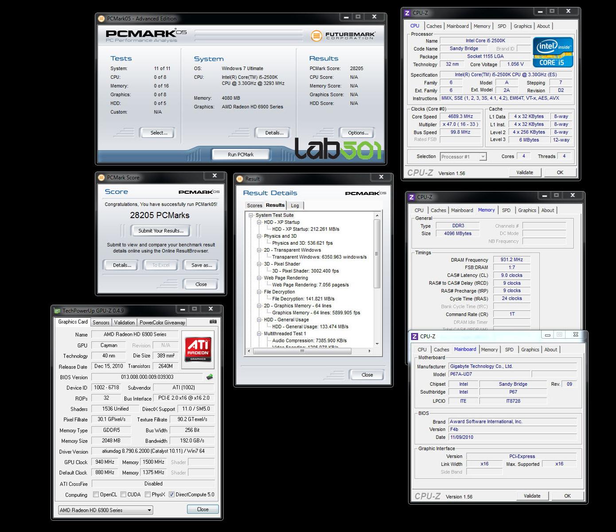Image resolution: width=616 pixels, height=532 pixels.
Task: Open Caches tab in top CPU-Z window
Action: [x=434, y=26]
